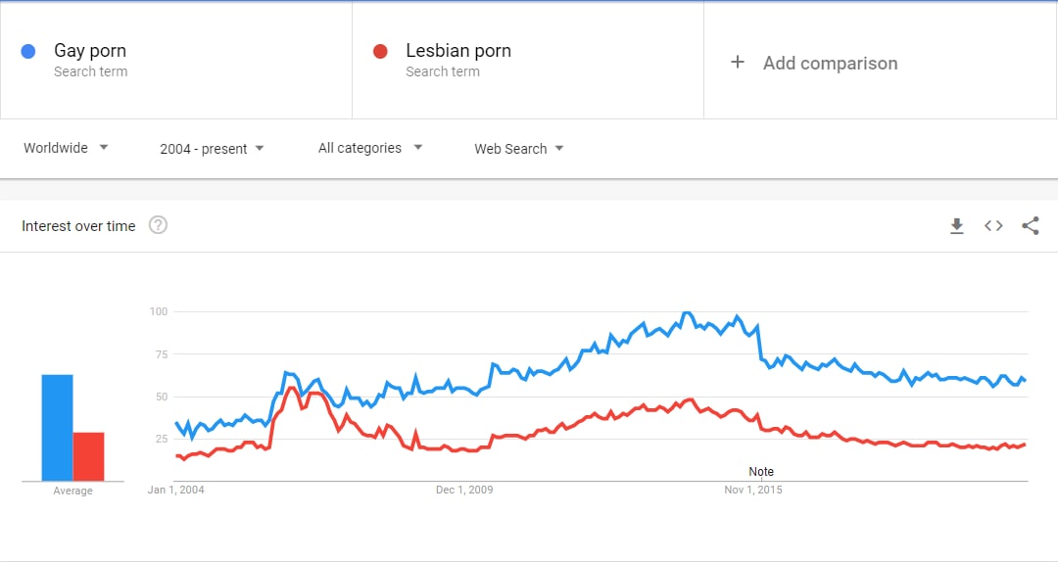
Task: Click the red dot of second search term
Action: coord(380,51)
